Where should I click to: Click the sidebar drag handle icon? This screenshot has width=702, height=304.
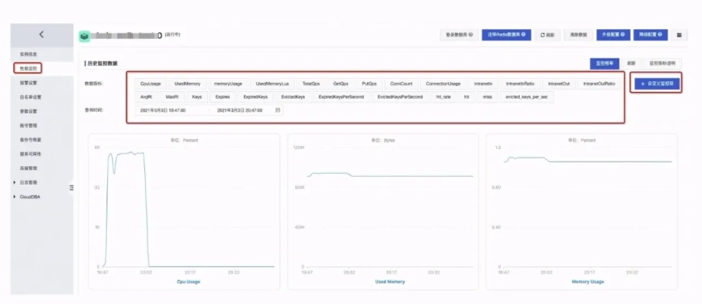click(71, 188)
